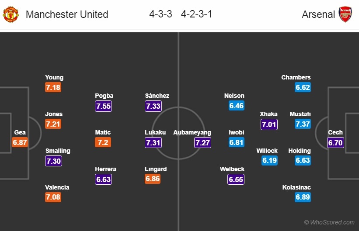Select Willock's 6.19 rating badge
Screen dimensions: 359x231
click(270, 161)
